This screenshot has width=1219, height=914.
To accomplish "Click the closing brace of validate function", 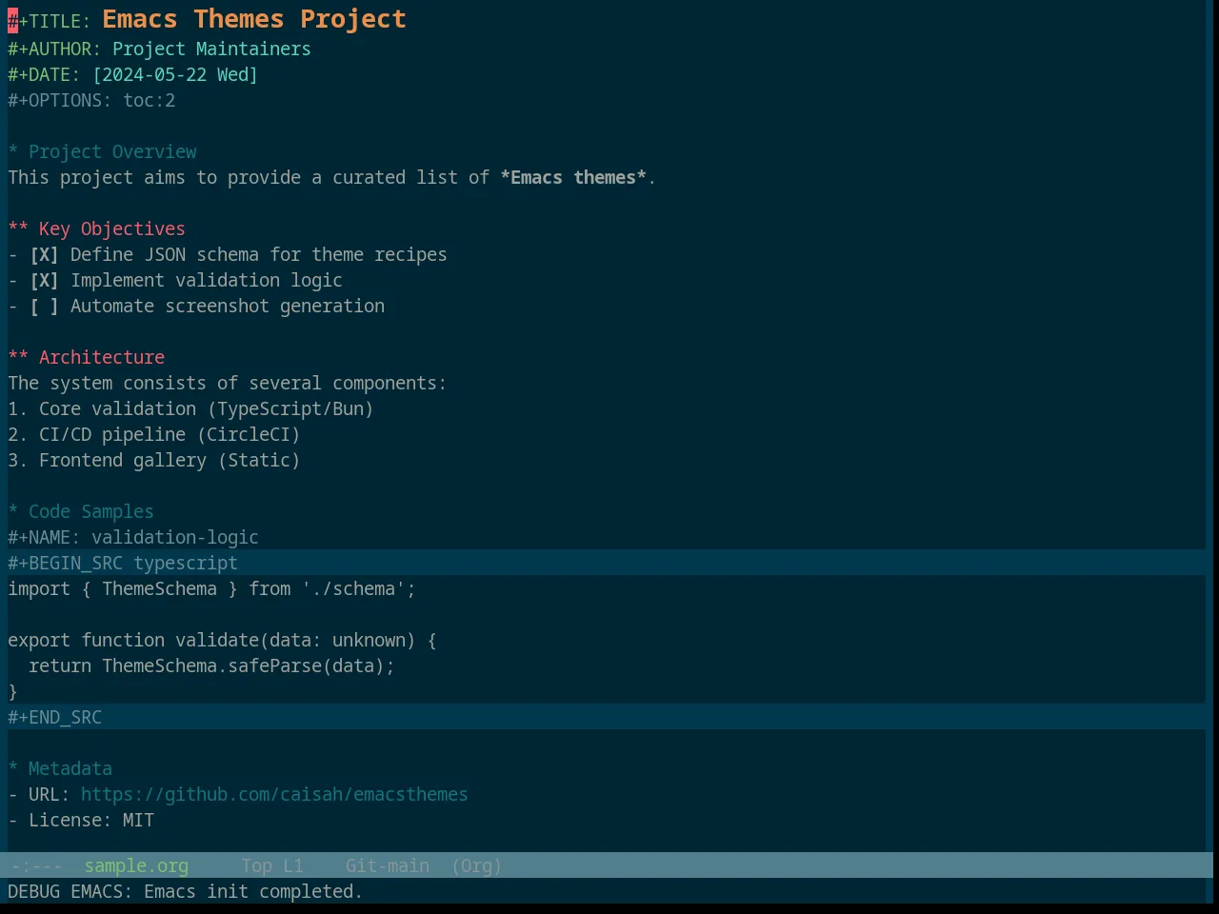I will click(13, 692).
